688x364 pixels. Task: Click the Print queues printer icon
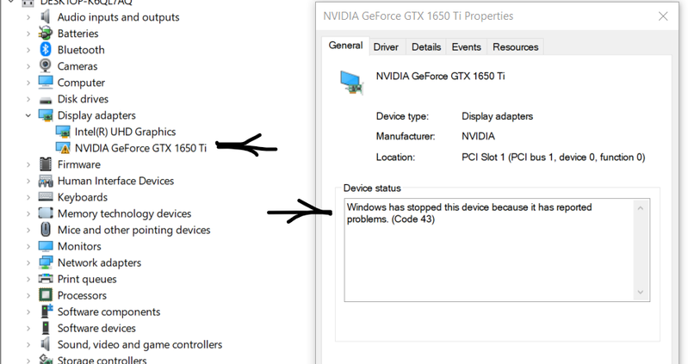[x=45, y=279]
